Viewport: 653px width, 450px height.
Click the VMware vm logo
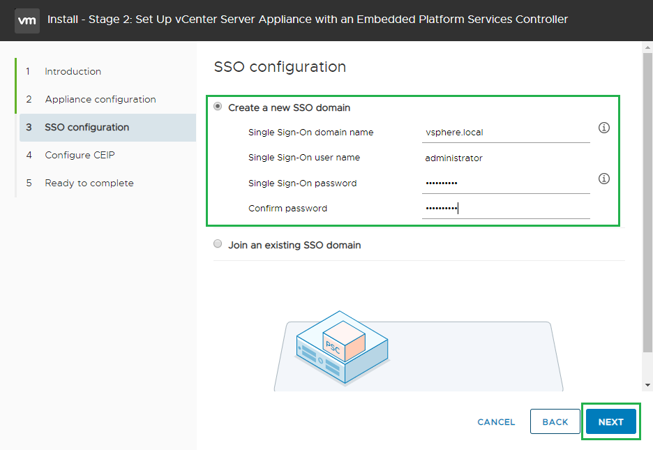pyautogui.click(x=27, y=20)
